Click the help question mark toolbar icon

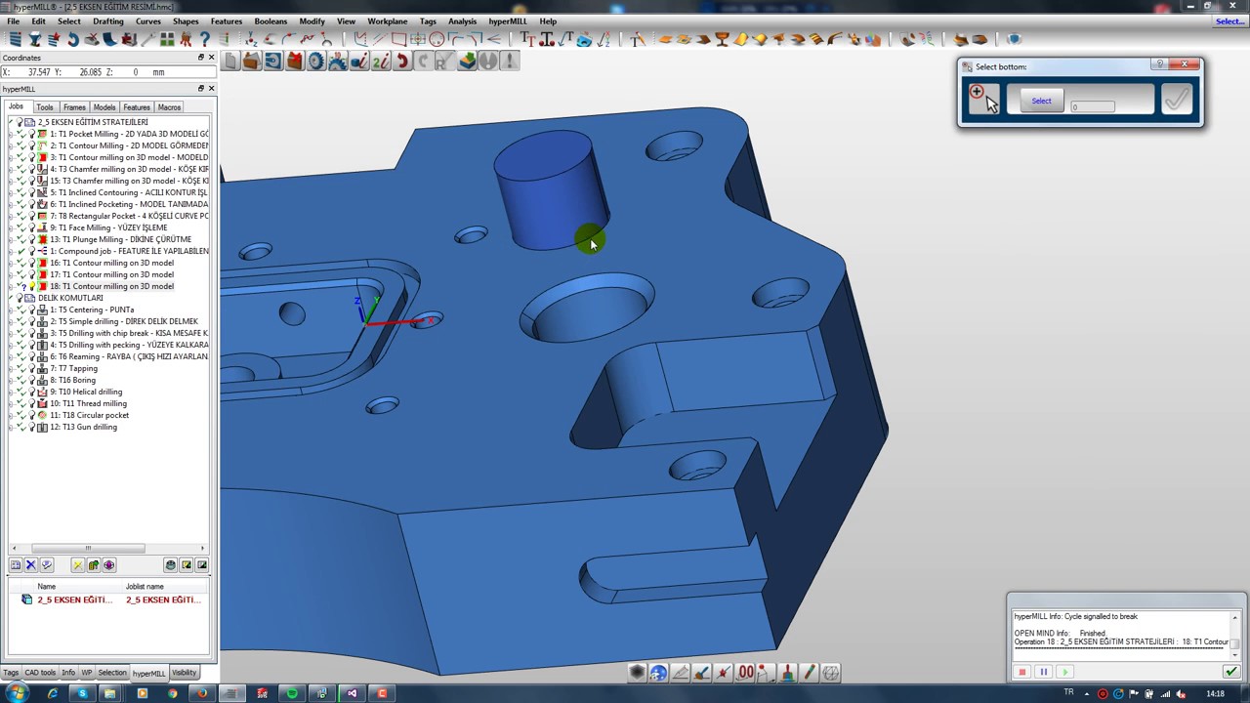pos(204,39)
